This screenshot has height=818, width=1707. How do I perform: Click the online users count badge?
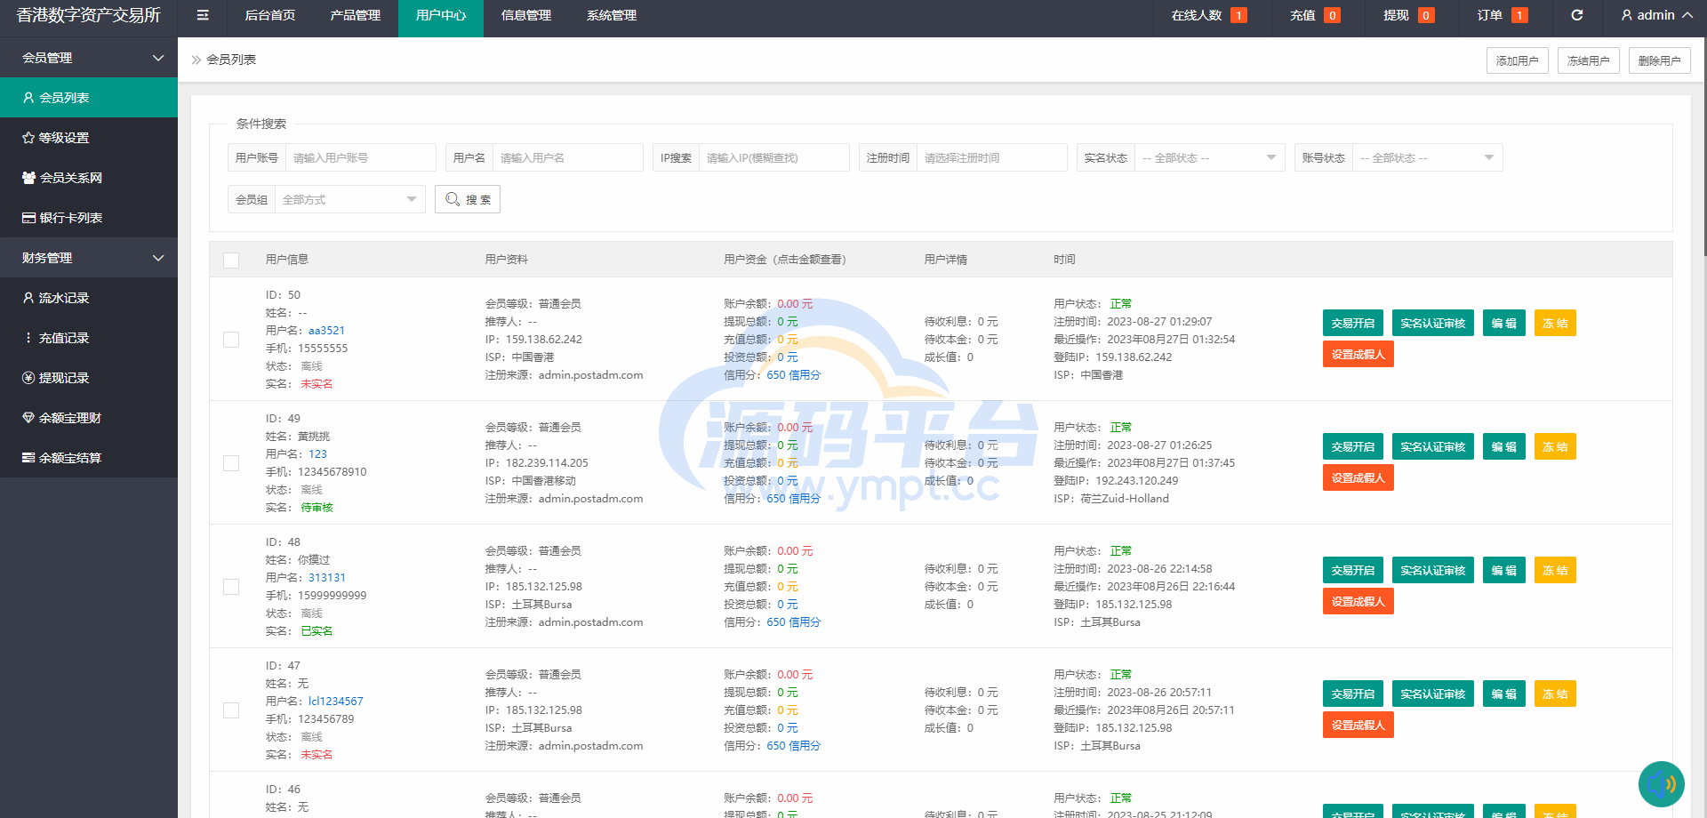1238,15
